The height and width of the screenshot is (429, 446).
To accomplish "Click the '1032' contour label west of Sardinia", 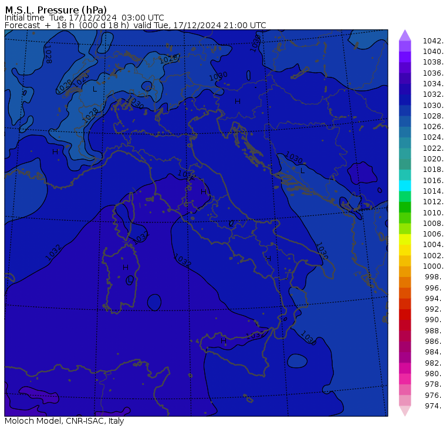I will [53, 252].
